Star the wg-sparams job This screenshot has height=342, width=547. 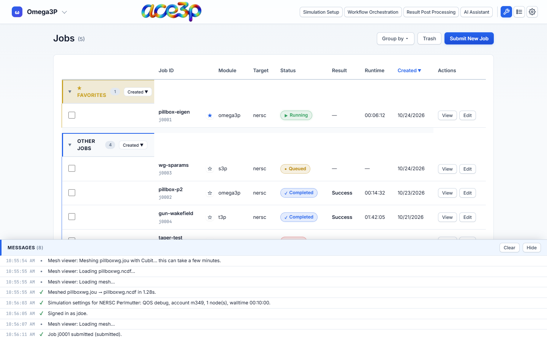pos(210,169)
